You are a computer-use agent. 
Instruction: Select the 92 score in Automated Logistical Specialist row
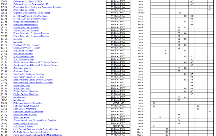pyautogui.click(x=154, y=103)
